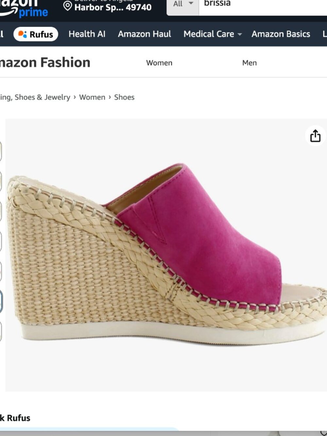This screenshot has width=327, height=436.
Task: Open Amazon Basics nav link
Action: point(281,34)
